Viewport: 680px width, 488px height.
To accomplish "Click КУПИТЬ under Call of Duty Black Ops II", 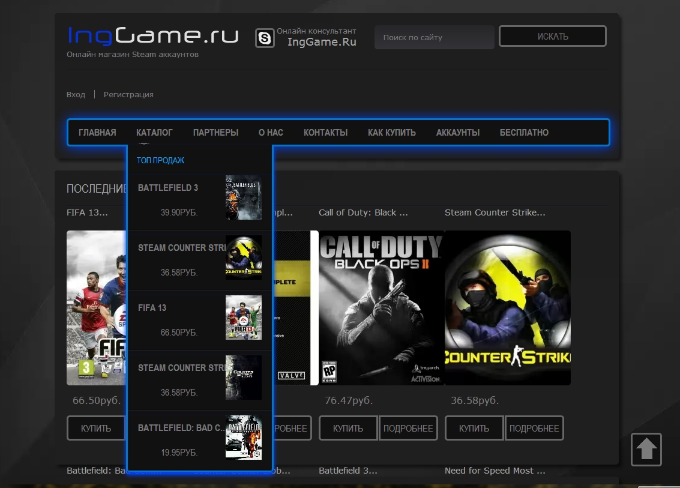I will pyautogui.click(x=348, y=429).
